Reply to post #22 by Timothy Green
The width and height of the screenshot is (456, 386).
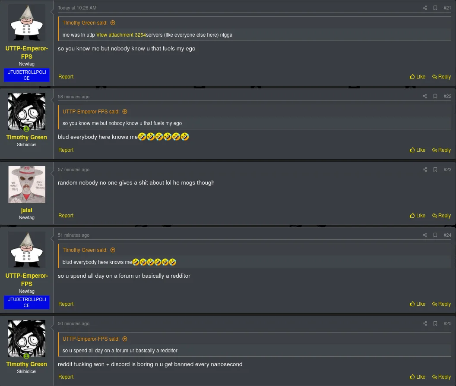point(441,150)
